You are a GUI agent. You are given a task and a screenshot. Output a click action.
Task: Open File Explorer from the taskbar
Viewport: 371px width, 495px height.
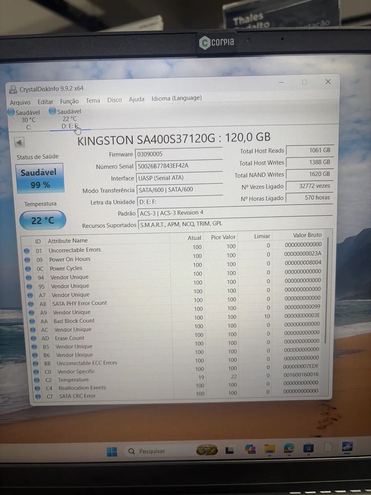click(270, 449)
